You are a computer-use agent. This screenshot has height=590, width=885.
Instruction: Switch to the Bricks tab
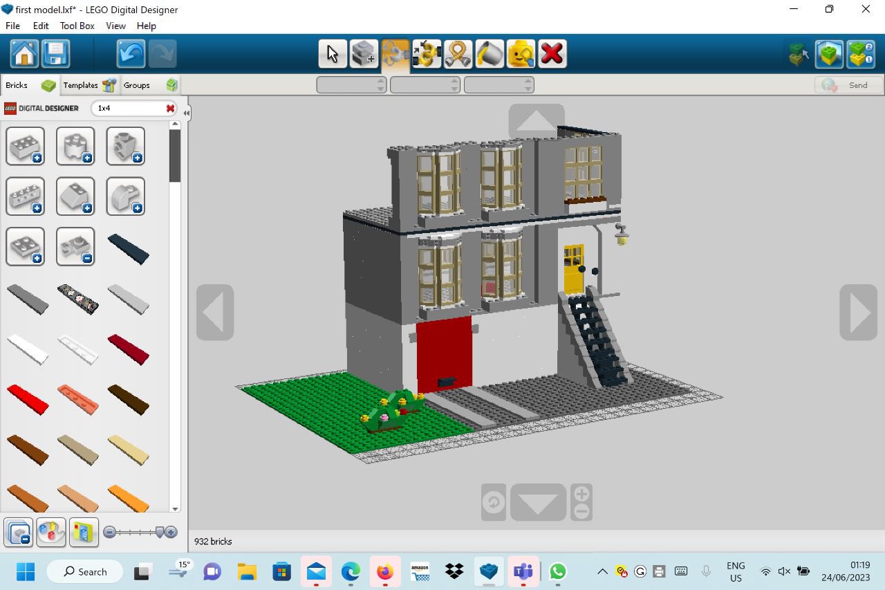30,85
